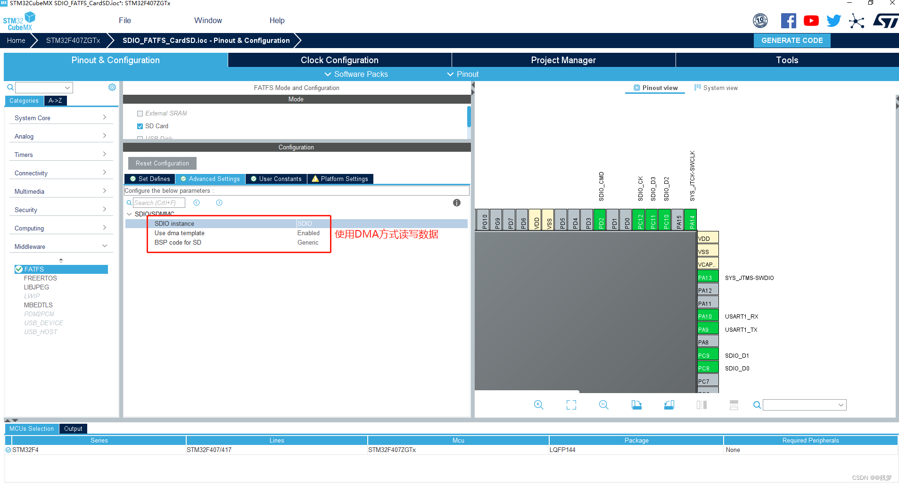Toggle the FATFS middleware checkmark

[x=19, y=269]
